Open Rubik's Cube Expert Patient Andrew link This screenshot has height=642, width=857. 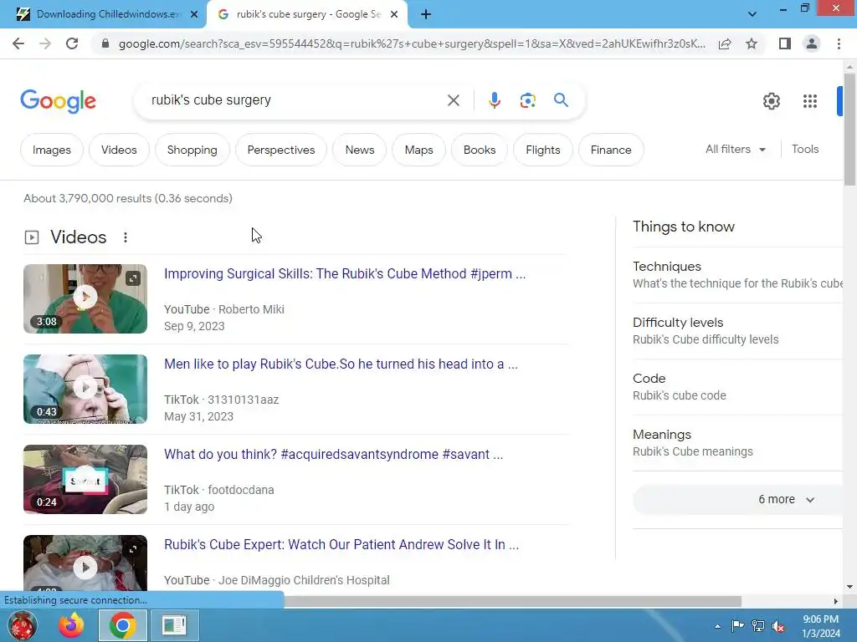[341, 544]
